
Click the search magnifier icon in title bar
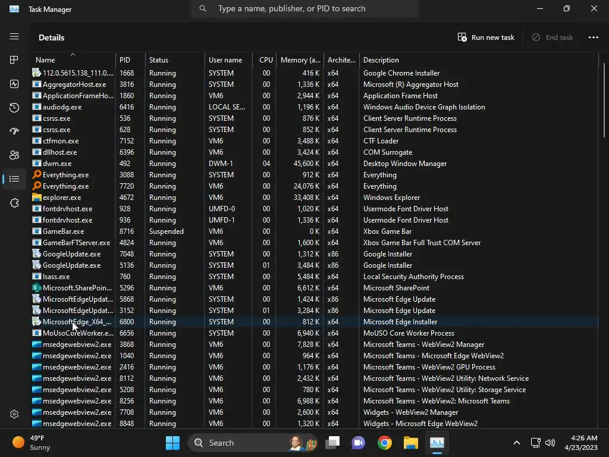202,8
